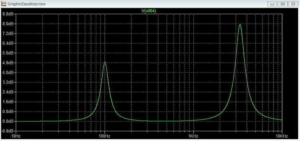
Task: Click the 6.4dB vertical axis label
Action: click(8, 43)
